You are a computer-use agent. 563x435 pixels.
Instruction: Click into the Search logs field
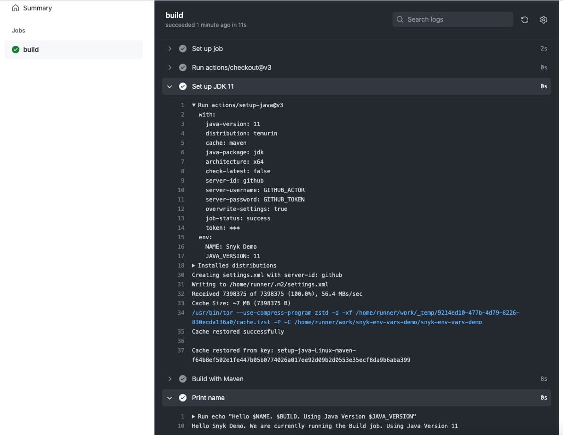[x=456, y=19]
